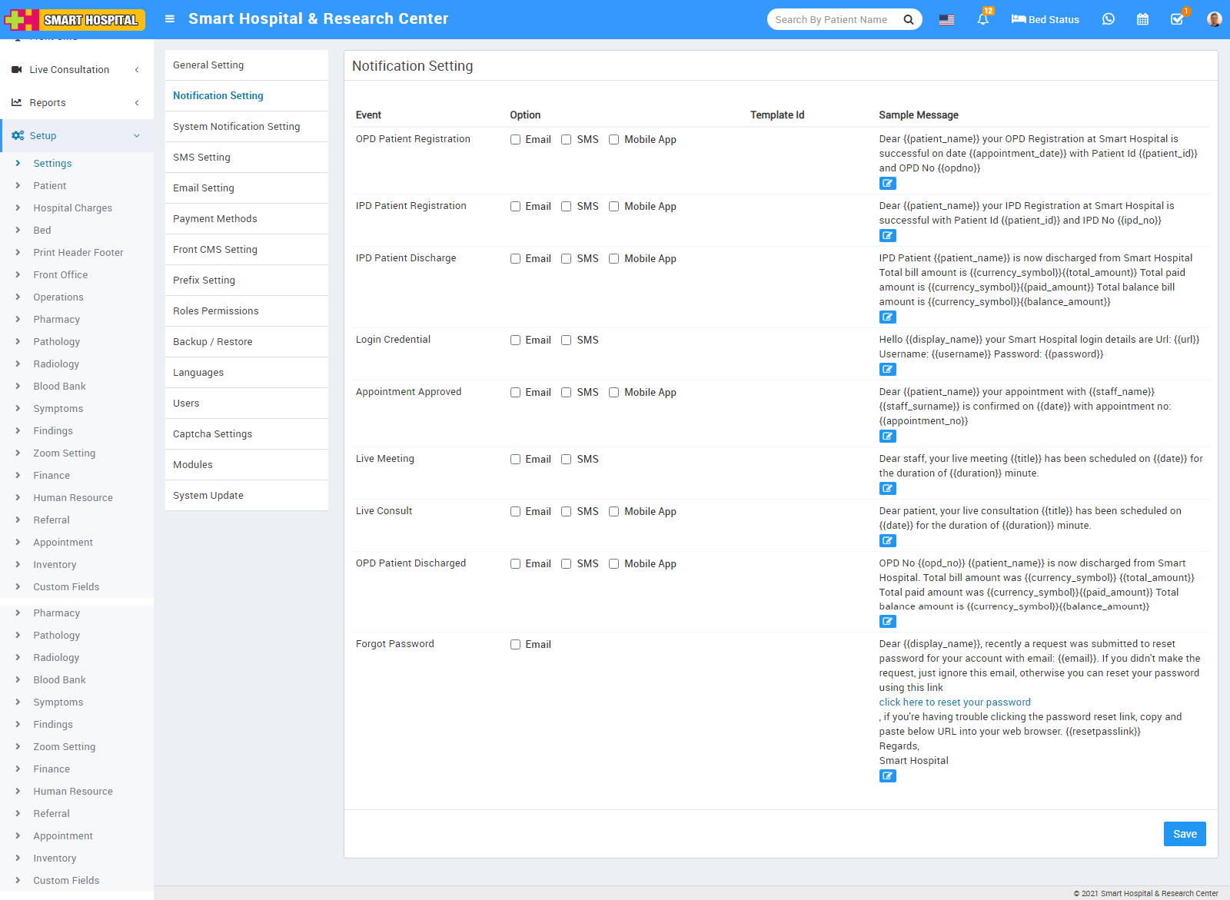Open the SMS Setting tab

click(x=201, y=158)
